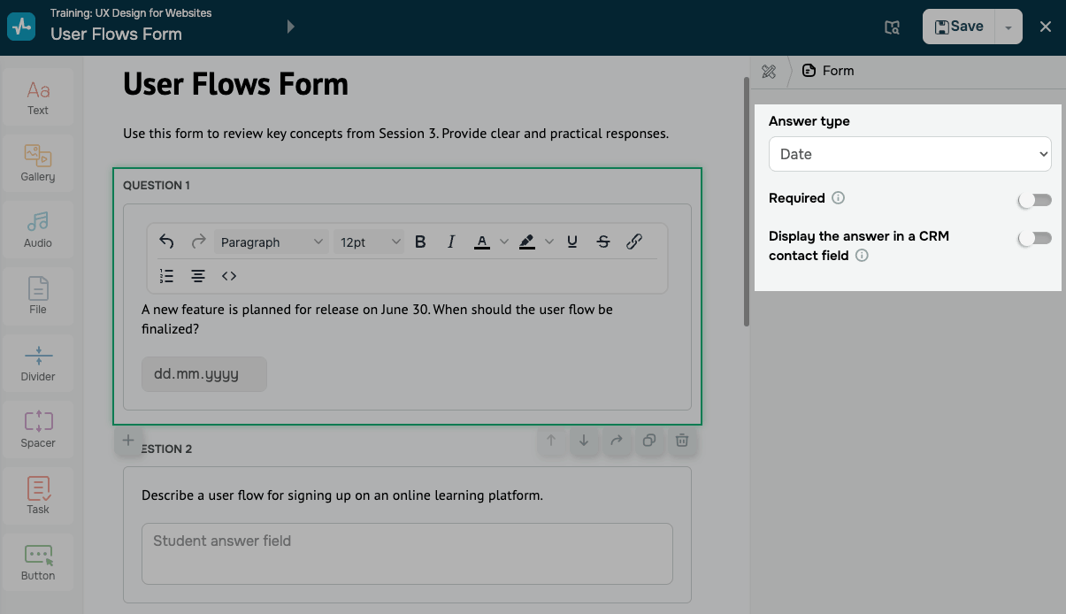Image resolution: width=1066 pixels, height=614 pixels.
Task: Duplicate the question block
Action: [649, 441]
